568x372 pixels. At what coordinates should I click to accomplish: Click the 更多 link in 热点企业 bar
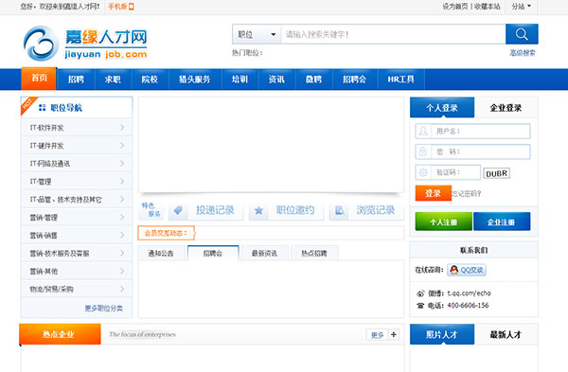(377, 335)
